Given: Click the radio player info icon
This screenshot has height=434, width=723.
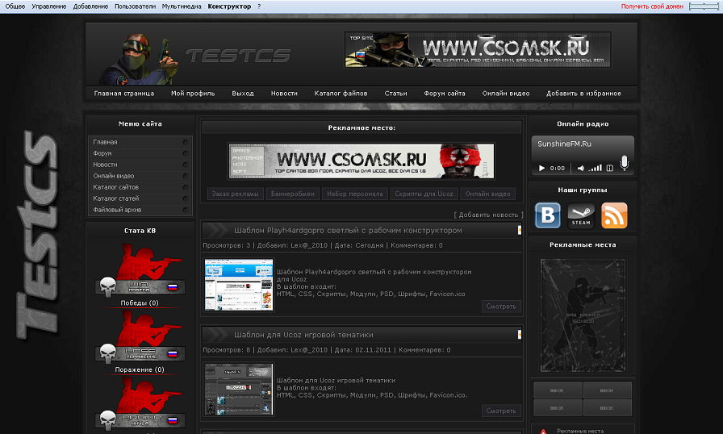Looking at the screenshot, I should (x=610, y=169).
